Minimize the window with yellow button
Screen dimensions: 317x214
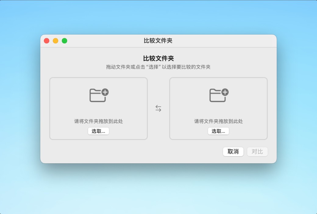(x=55, y=41)
